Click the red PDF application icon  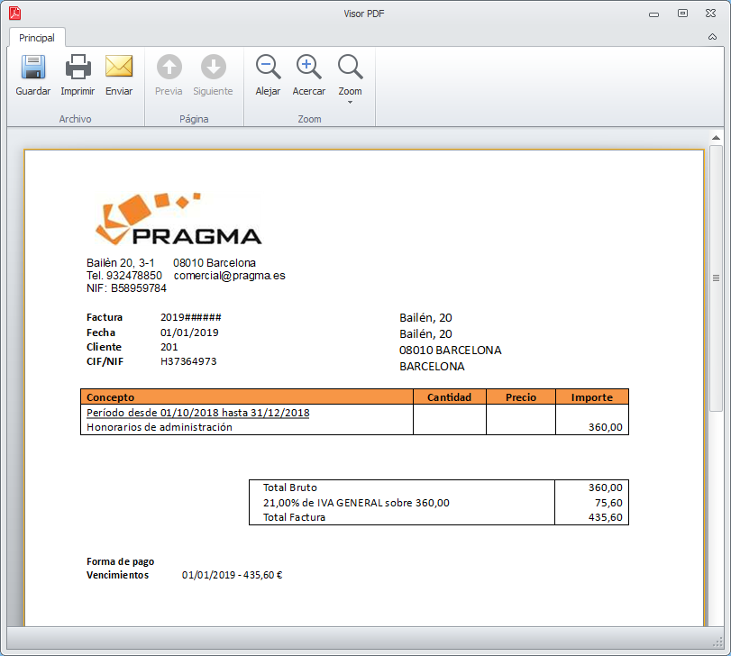(15, 14)
